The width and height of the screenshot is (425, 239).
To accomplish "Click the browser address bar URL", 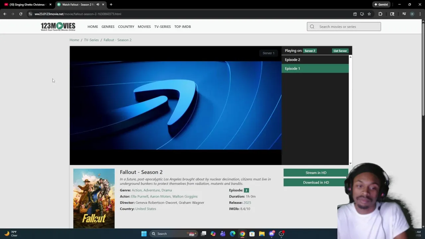I will [78, 14].
